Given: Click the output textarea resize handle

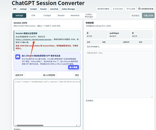Looking at the screenshot, I should coord(152,97).
